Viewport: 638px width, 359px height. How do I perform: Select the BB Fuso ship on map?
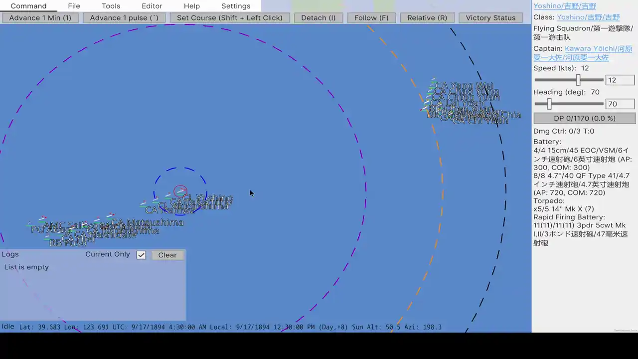tap(68, 243)
